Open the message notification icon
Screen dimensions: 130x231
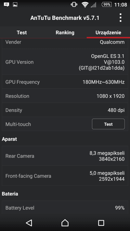pyautogui.click(x=6, y=5)
